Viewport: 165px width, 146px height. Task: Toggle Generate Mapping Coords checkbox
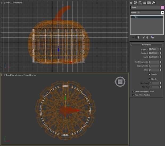tap(133, 91)
